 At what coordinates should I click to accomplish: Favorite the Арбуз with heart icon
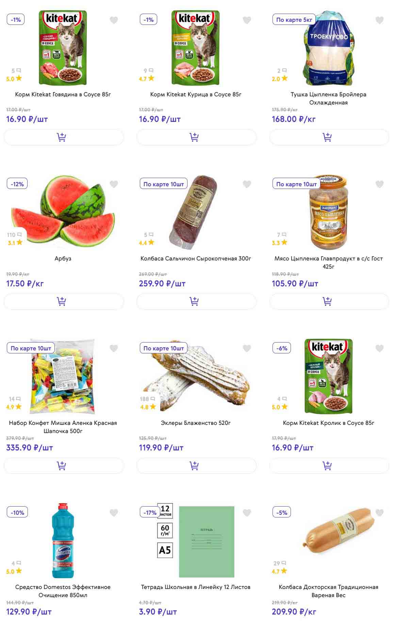coord(114,184)
